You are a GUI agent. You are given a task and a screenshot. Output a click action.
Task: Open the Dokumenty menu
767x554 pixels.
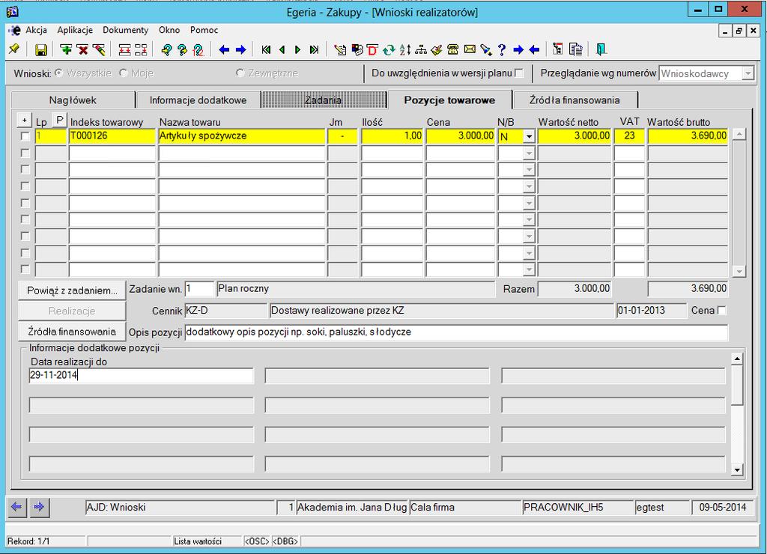pos(126,30)
